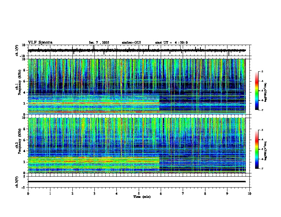Click the "-3" tick on ch.1 colorbar

pos(261,71)
